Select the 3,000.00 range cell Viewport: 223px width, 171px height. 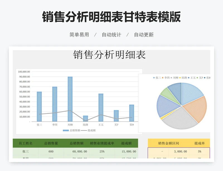[x=179, y=151]
